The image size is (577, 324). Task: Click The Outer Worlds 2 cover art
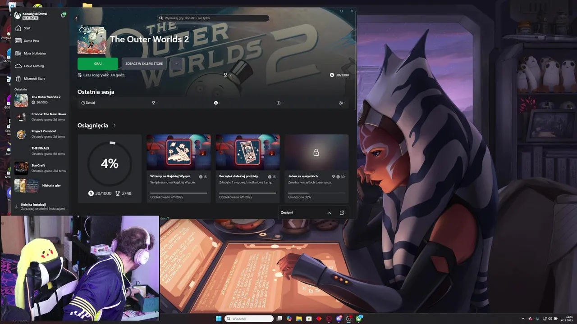(x=92, y=40)
